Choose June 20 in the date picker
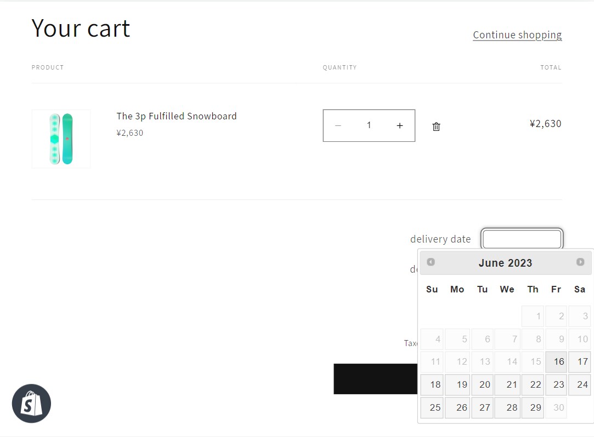594x437 pixels. [x=482, y=385]
